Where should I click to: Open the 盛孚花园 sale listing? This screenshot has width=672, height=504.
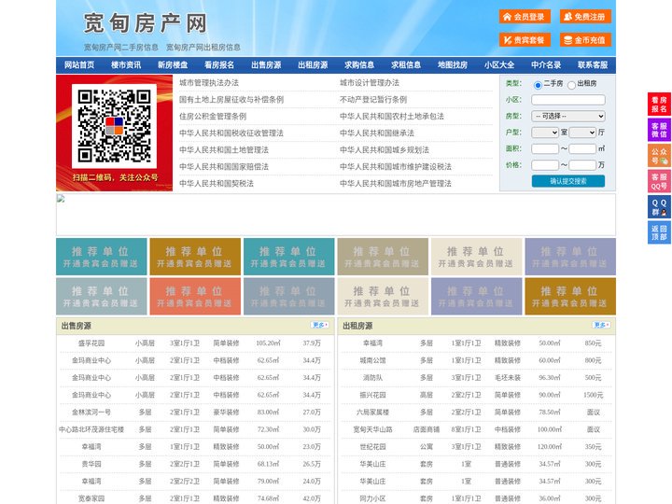pos(91,343)
